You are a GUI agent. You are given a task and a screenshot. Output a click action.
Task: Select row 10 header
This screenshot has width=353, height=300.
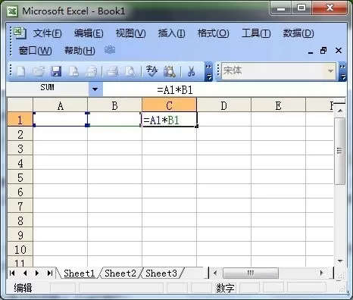[x=20, y=249]
